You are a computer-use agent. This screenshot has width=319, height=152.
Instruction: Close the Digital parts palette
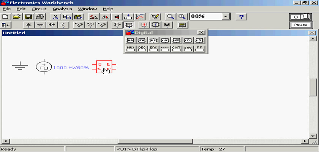[201, 33]
